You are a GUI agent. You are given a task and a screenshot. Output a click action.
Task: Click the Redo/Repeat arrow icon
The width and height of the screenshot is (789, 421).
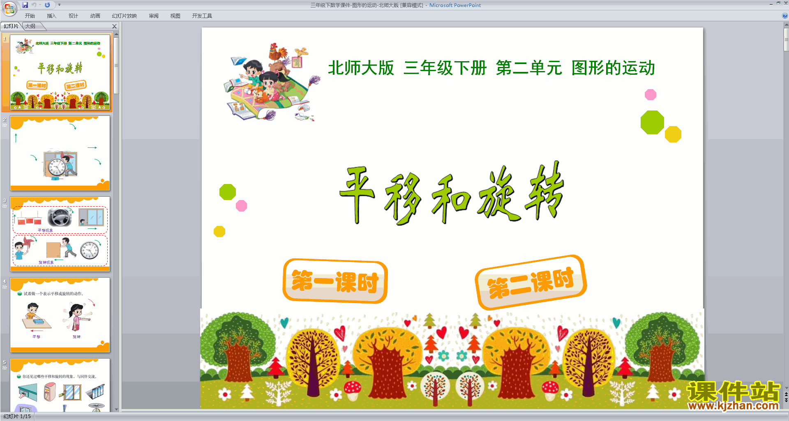point(47,5)
